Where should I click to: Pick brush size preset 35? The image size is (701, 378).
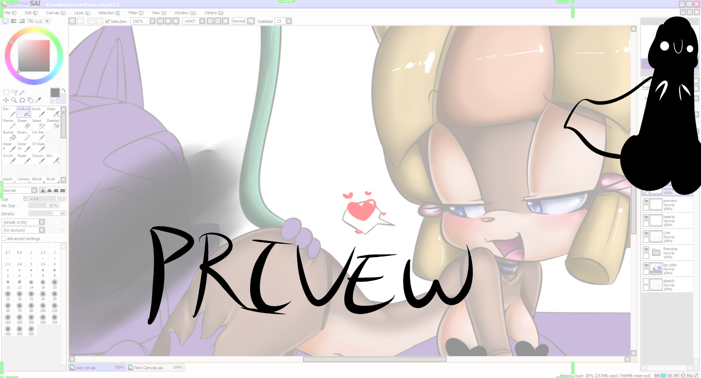coord(31,296)
